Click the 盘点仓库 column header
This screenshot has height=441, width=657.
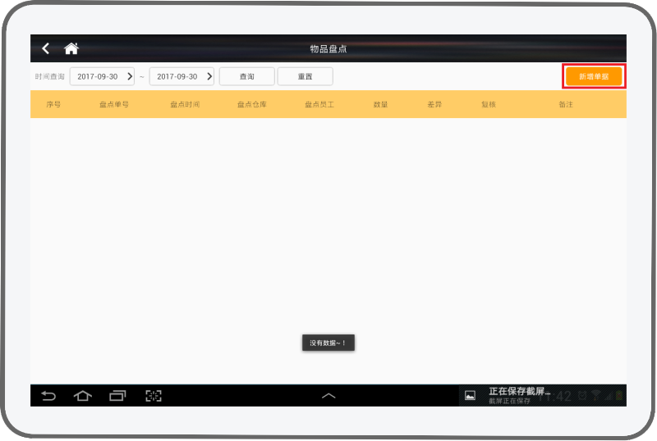252,105
